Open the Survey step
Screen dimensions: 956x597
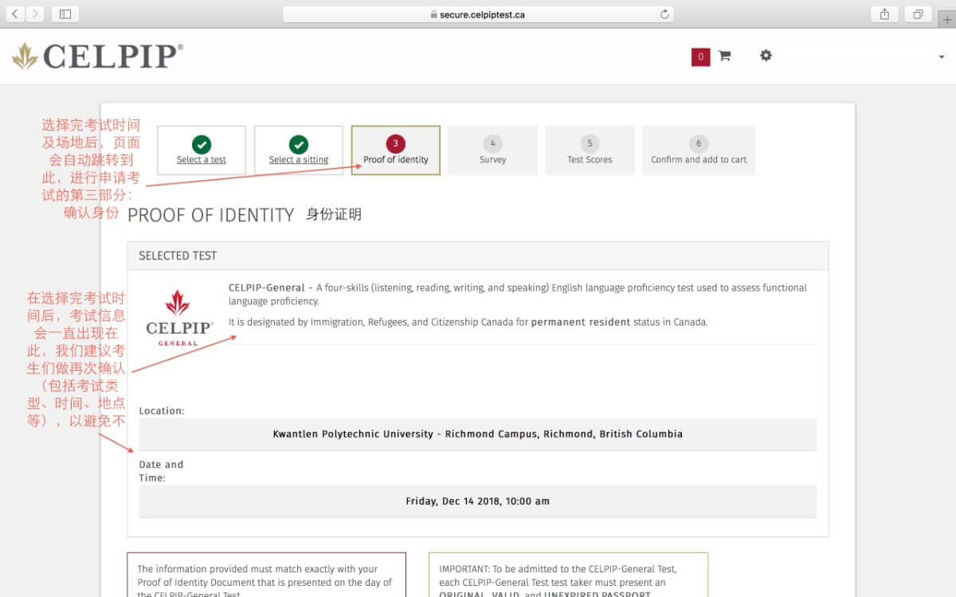coord(492,150)
